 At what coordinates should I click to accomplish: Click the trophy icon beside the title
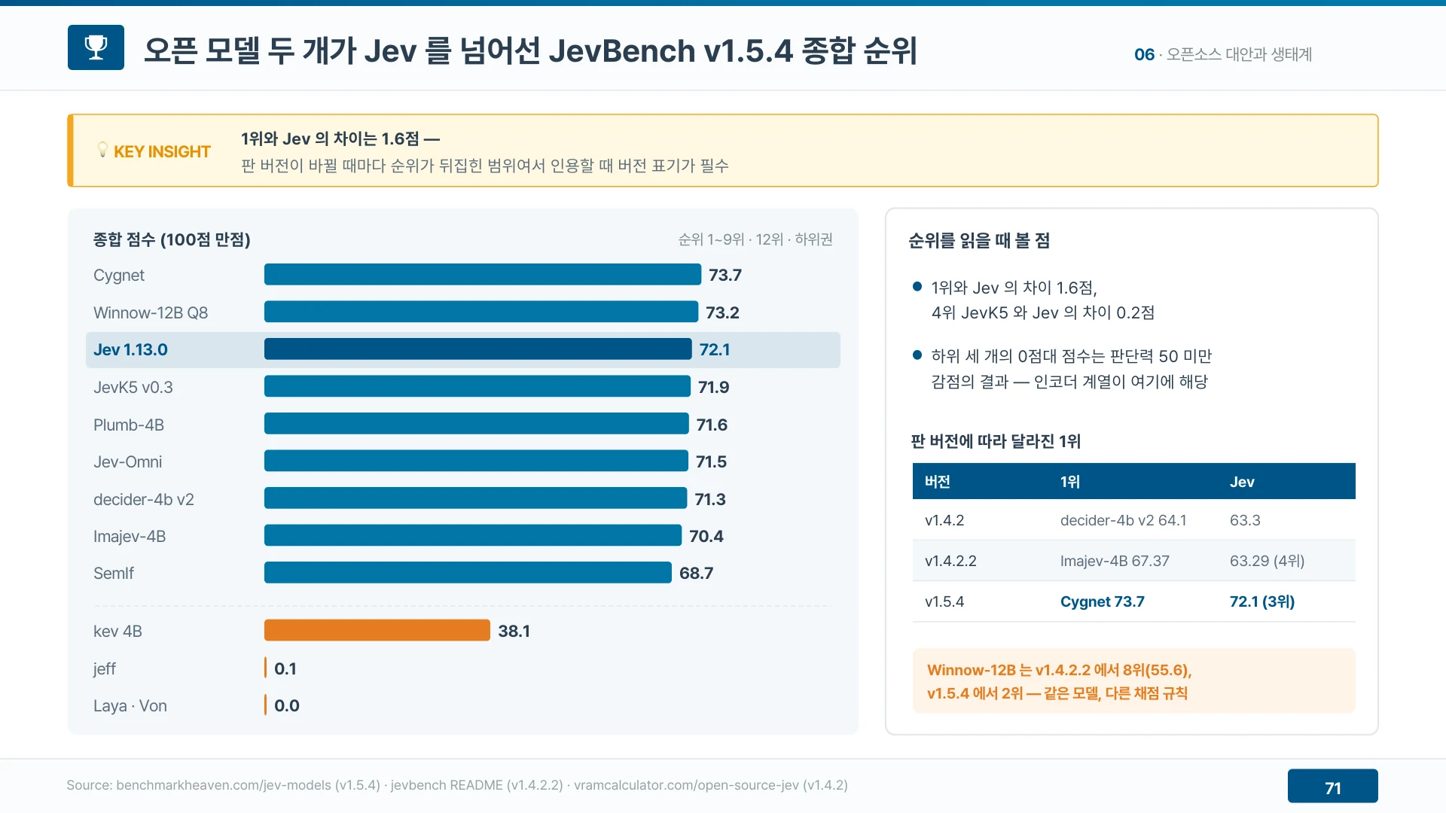tap(96, 47)
